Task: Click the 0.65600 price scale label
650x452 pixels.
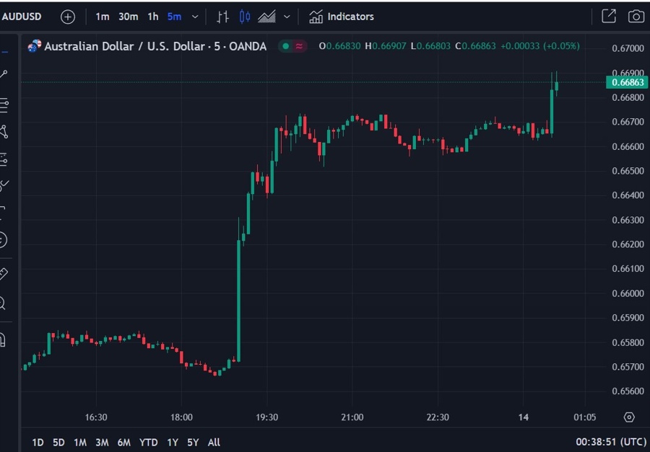Action: pos(628,391)
